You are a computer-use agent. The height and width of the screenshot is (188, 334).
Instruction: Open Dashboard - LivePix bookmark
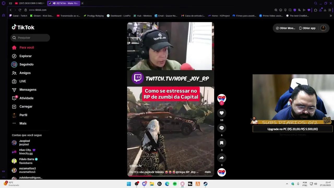[119, 16]
